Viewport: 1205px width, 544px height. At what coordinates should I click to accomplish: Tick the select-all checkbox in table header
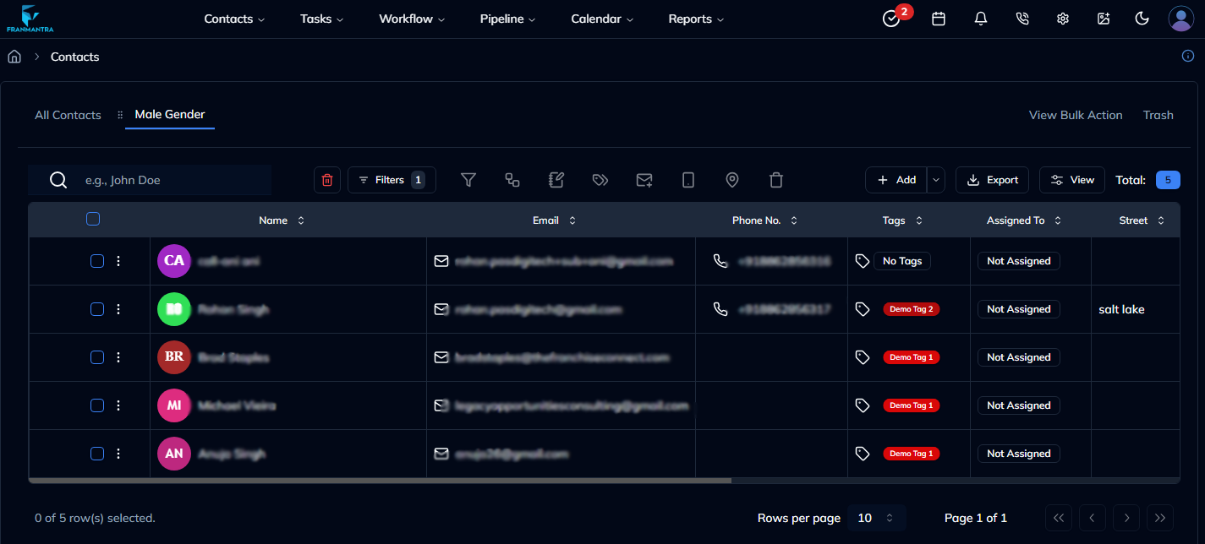point(93,220)
